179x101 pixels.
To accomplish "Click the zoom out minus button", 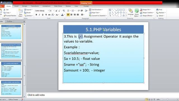I will pos(162,100).
